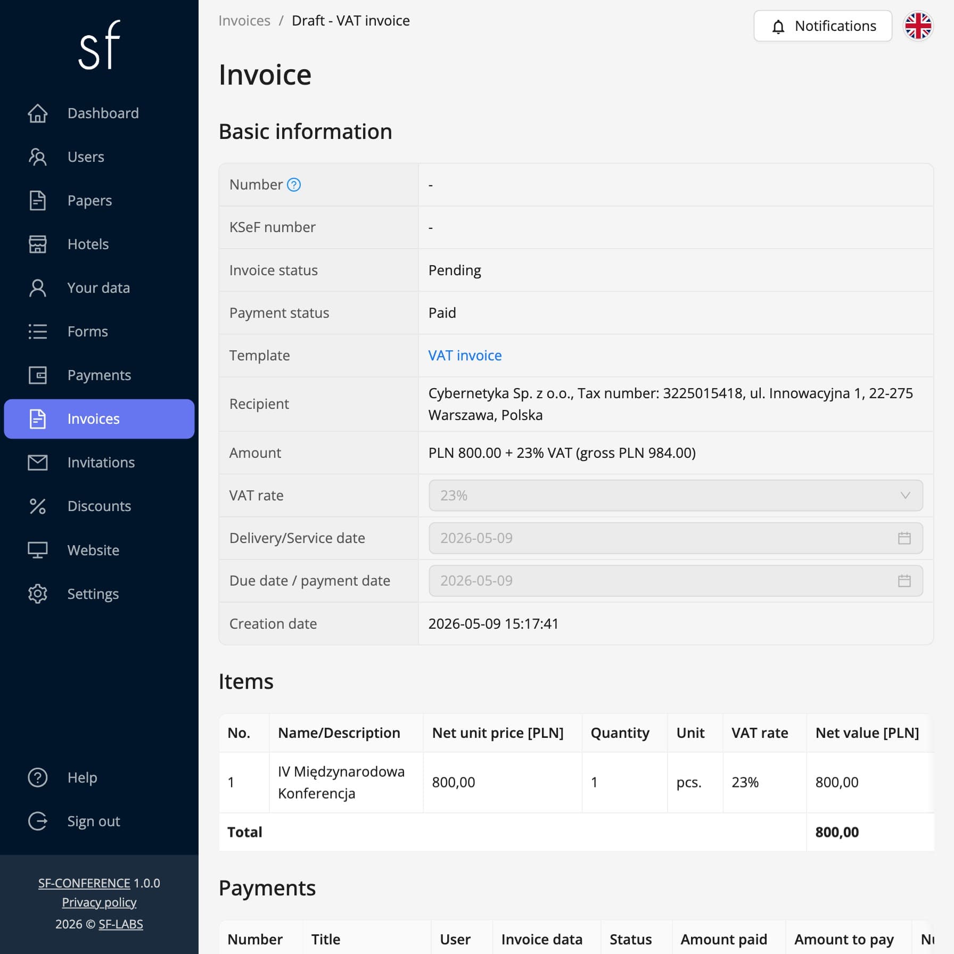The image size is (954, 954).
Task: Sign out of the application
Action: tap(99, 821)
